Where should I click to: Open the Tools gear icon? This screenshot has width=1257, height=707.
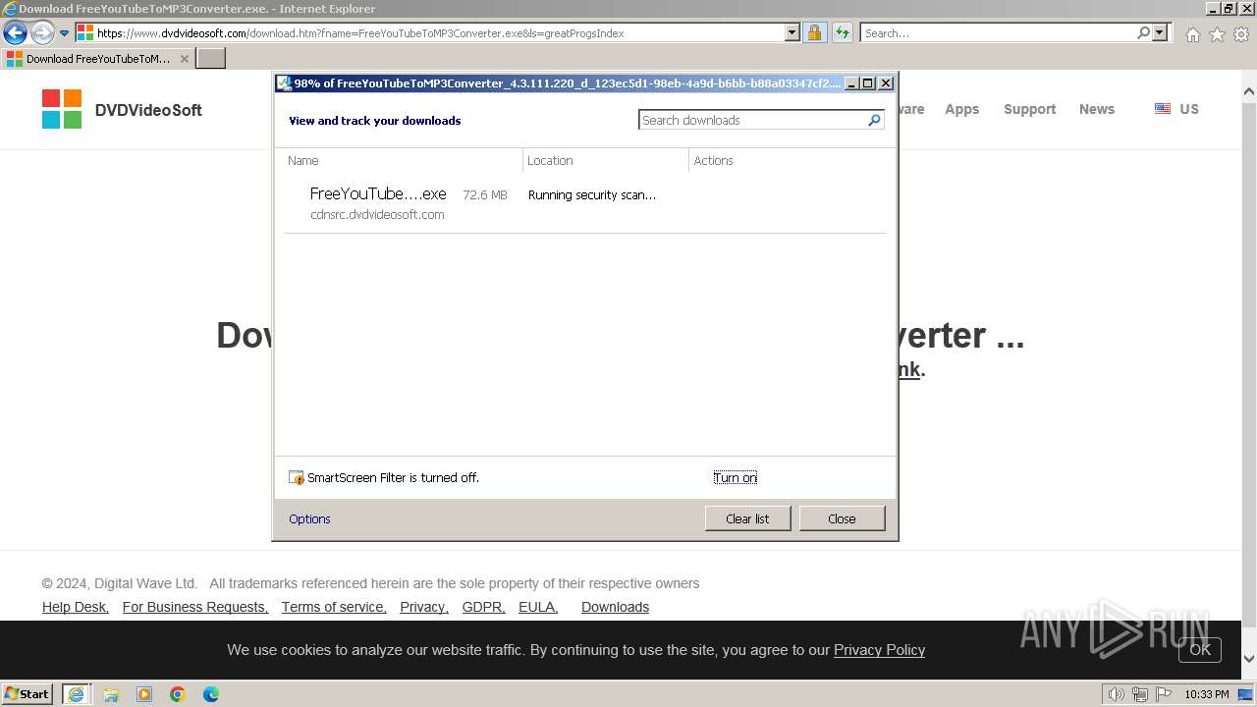click(1241, 34)
